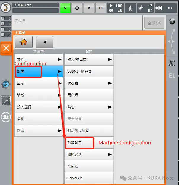
Task: Toggle the O drives status indicator
Action: pos(77,8)
